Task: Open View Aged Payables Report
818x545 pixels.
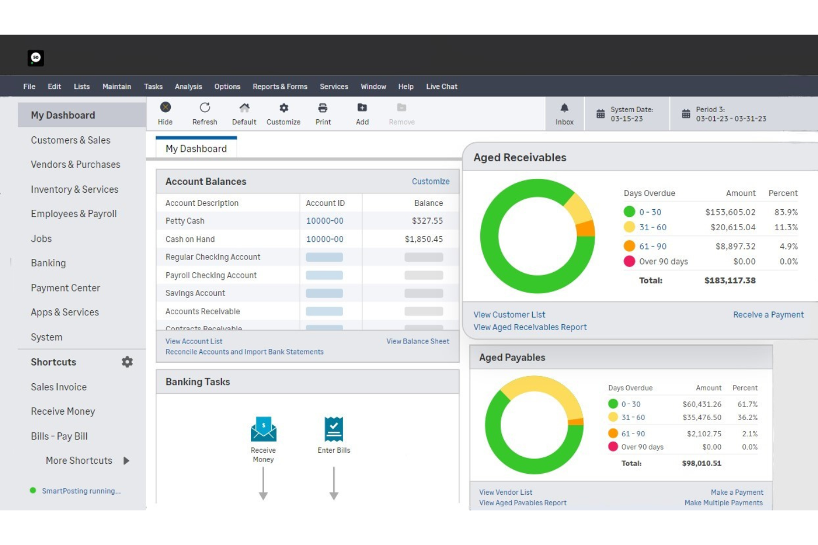Action: pos(523,502)
